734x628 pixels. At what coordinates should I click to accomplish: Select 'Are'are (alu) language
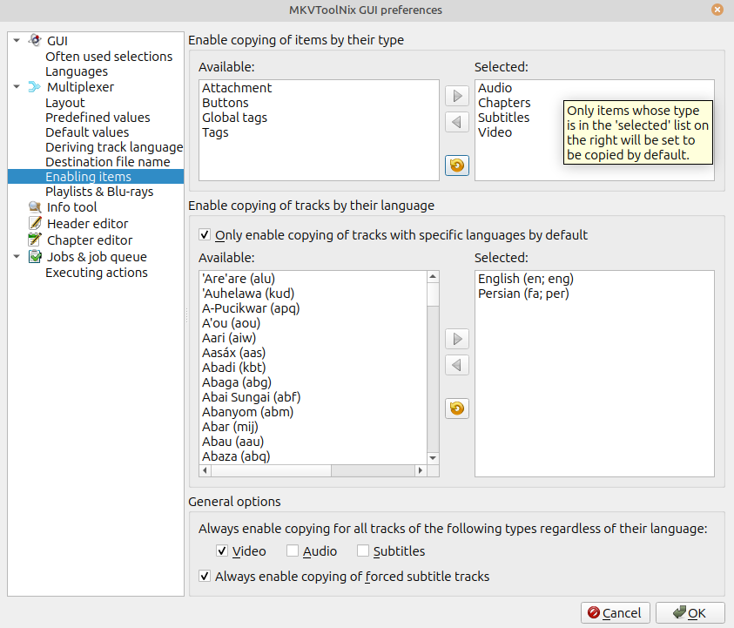pos(239,279)
